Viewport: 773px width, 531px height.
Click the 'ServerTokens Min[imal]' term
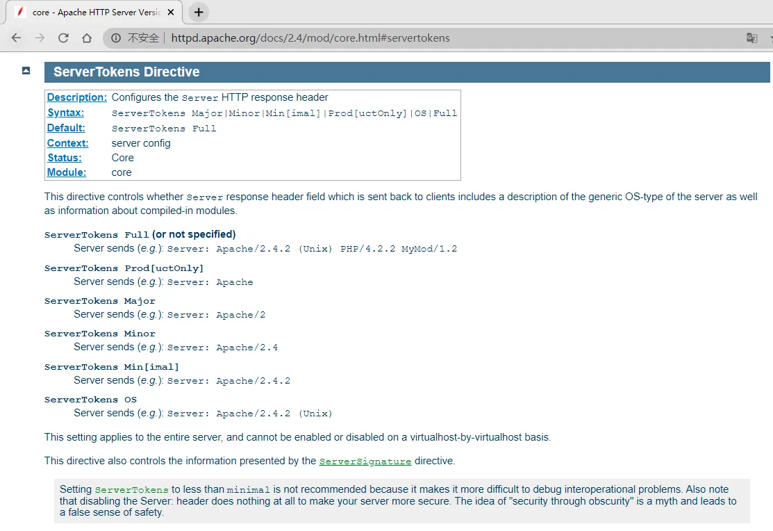click(x=111, y=367)
